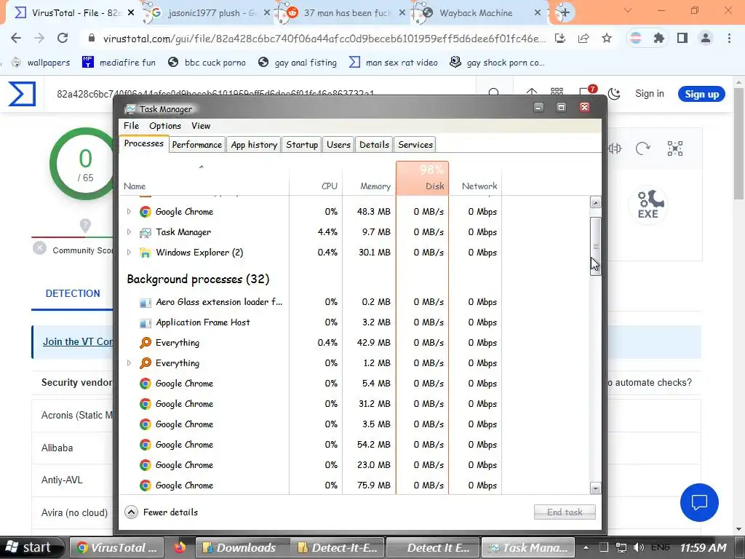Viewport: 745px width, 559px height.
Task: Open a new browser tab with plus
Action: [x=565, y=13]
